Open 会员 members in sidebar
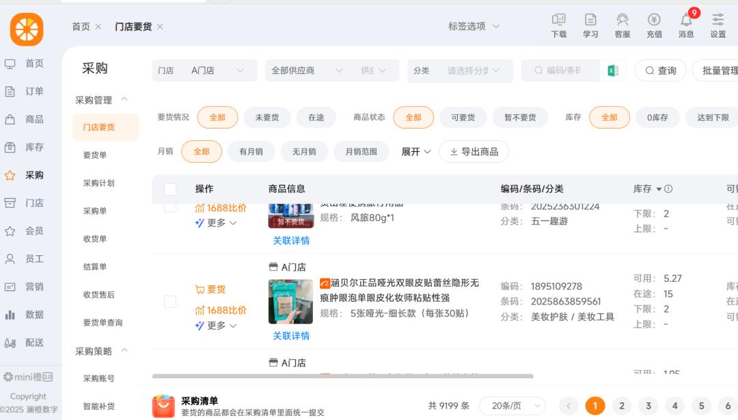 (25, 231)
